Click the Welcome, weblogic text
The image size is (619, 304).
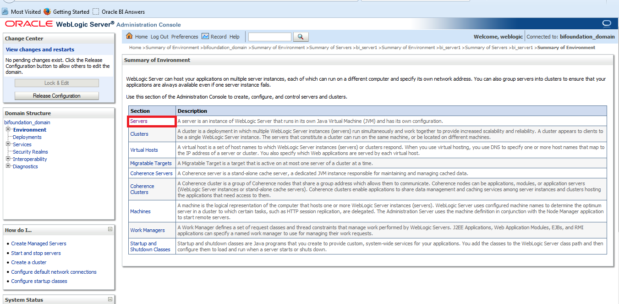[x=498, y=37]
